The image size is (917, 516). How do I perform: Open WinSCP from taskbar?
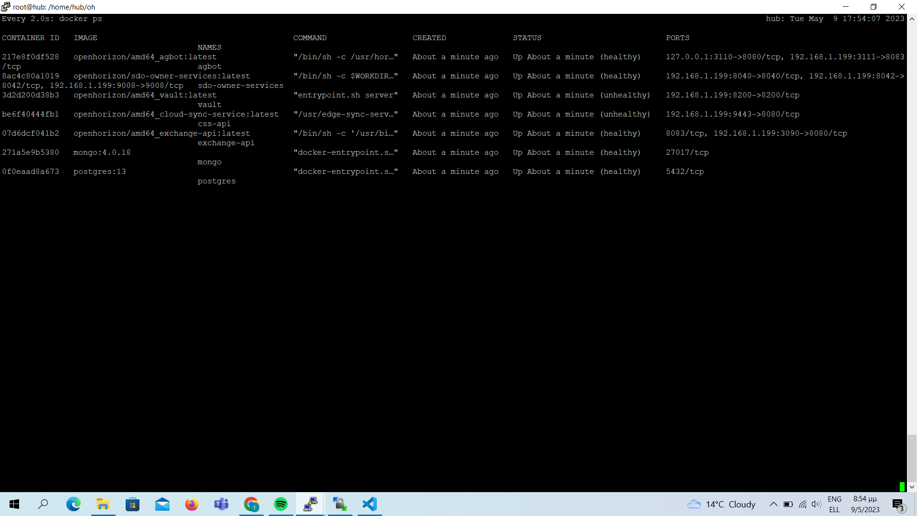point(340,504)
